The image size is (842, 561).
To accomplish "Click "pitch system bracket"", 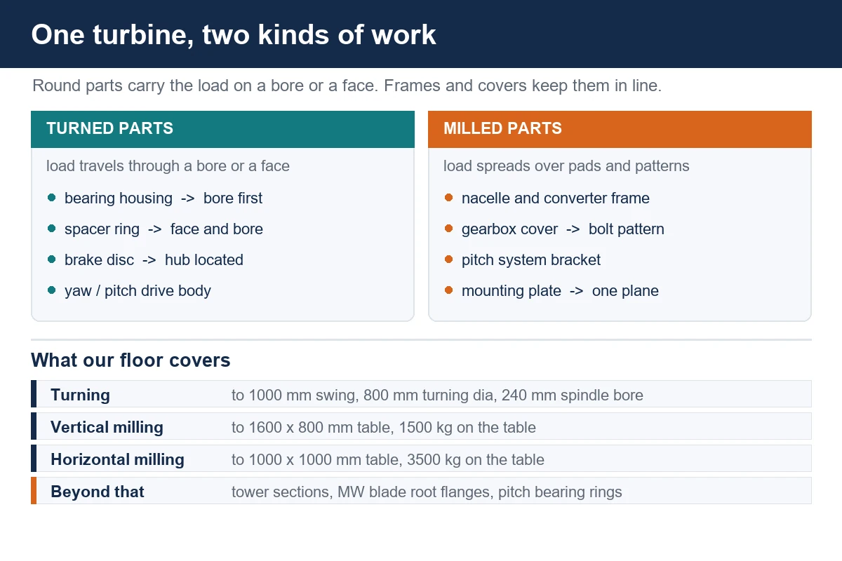I will (x=531, y=260).
